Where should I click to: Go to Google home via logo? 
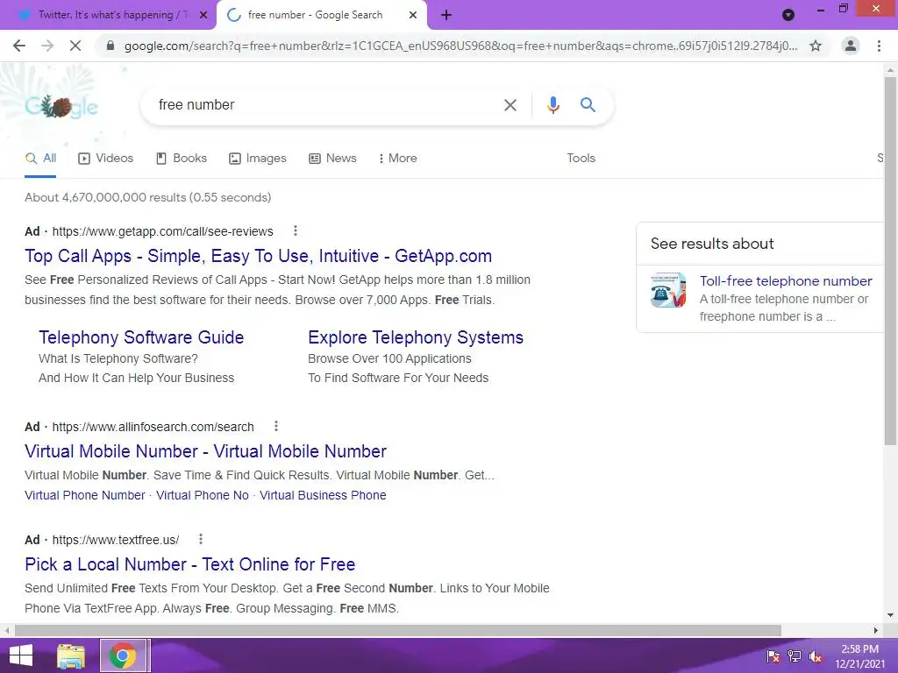61,106
